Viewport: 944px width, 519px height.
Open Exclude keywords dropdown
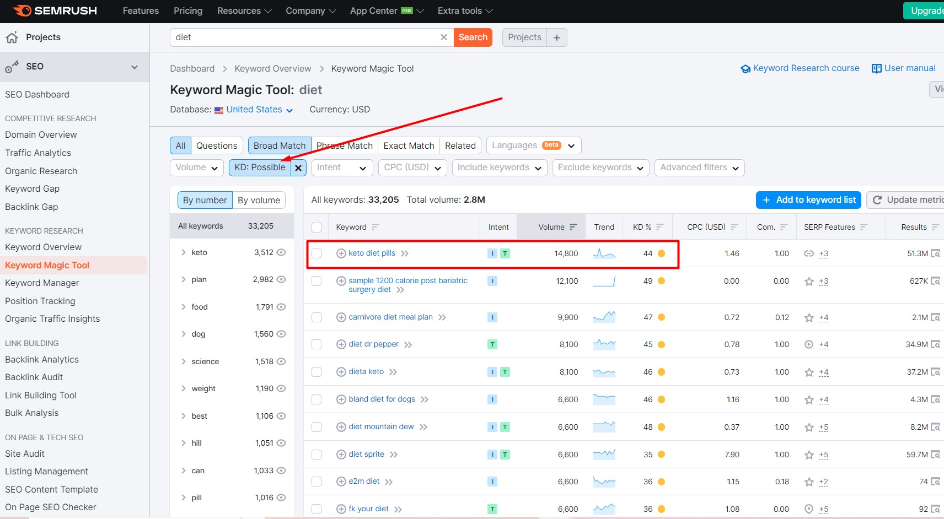tap(601, 167)
